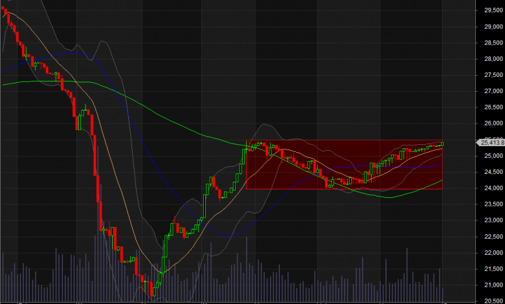
Task: Click the 23,000 price axis label
Action: (x=493, y=221)
